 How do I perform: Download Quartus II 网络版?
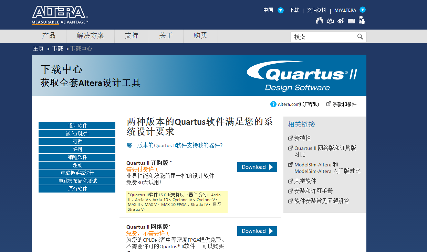(x=257, y=231)
